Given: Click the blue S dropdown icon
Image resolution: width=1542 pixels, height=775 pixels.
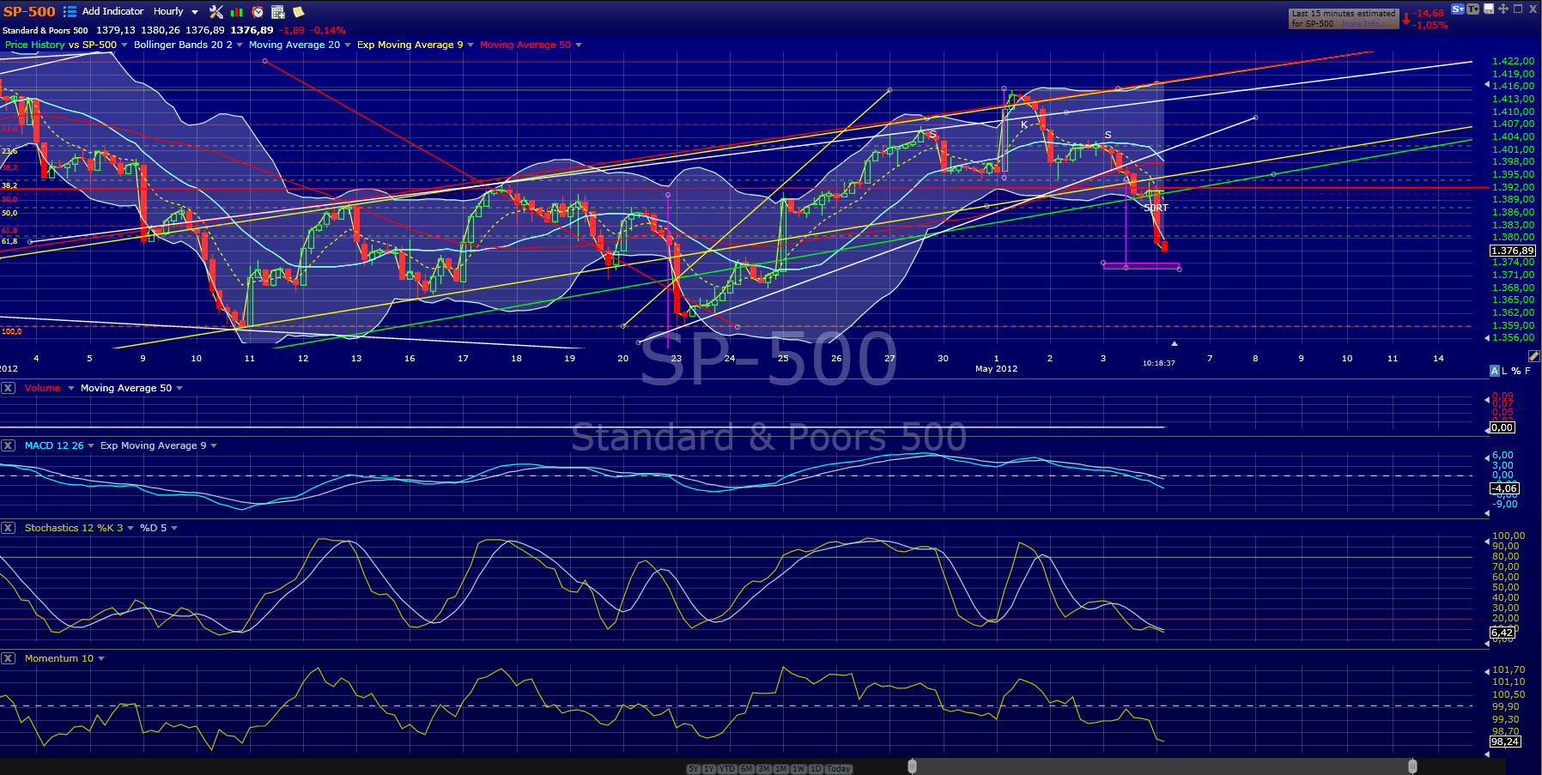Looking at the screenshot, I should click(x=1458, y=9).
